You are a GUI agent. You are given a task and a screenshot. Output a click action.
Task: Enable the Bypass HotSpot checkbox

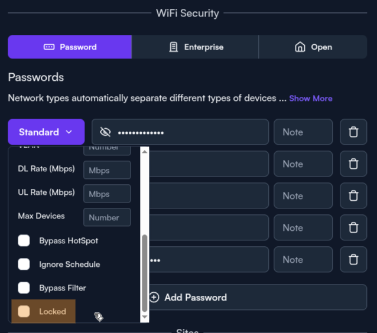click(24, 241)
